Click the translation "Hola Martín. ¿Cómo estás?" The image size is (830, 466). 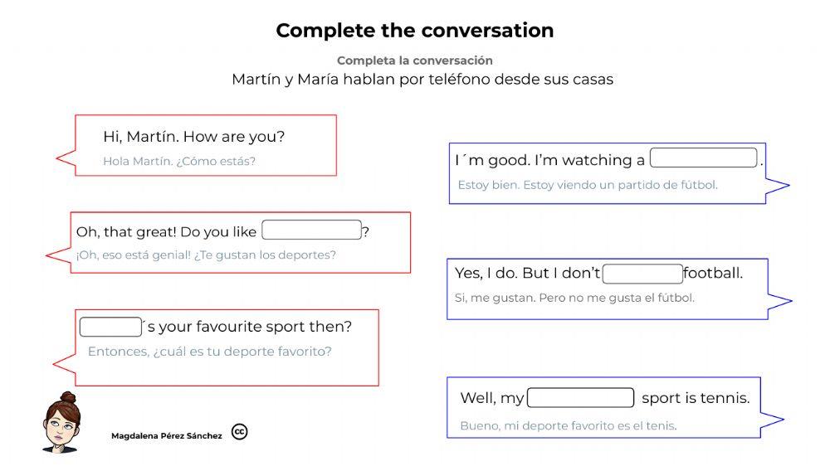179,161
